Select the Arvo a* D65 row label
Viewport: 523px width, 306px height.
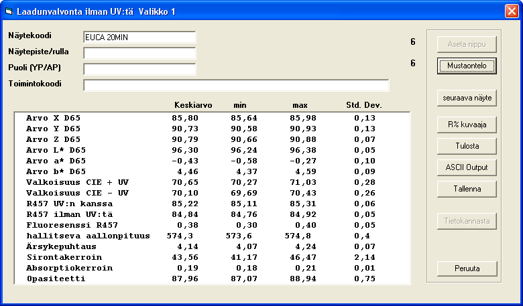tap(56, 161)
